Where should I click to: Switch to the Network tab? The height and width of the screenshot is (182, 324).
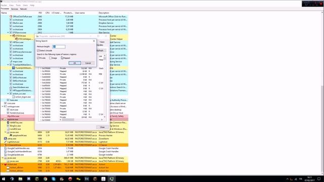coord(23,9)
